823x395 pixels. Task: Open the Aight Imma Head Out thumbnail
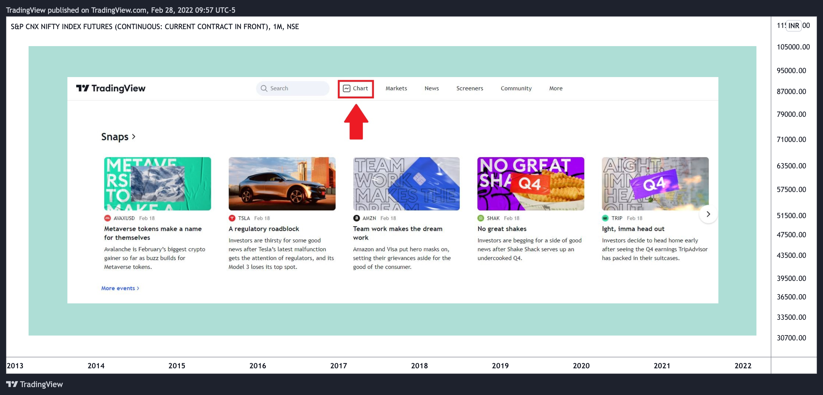pos(655,184)
